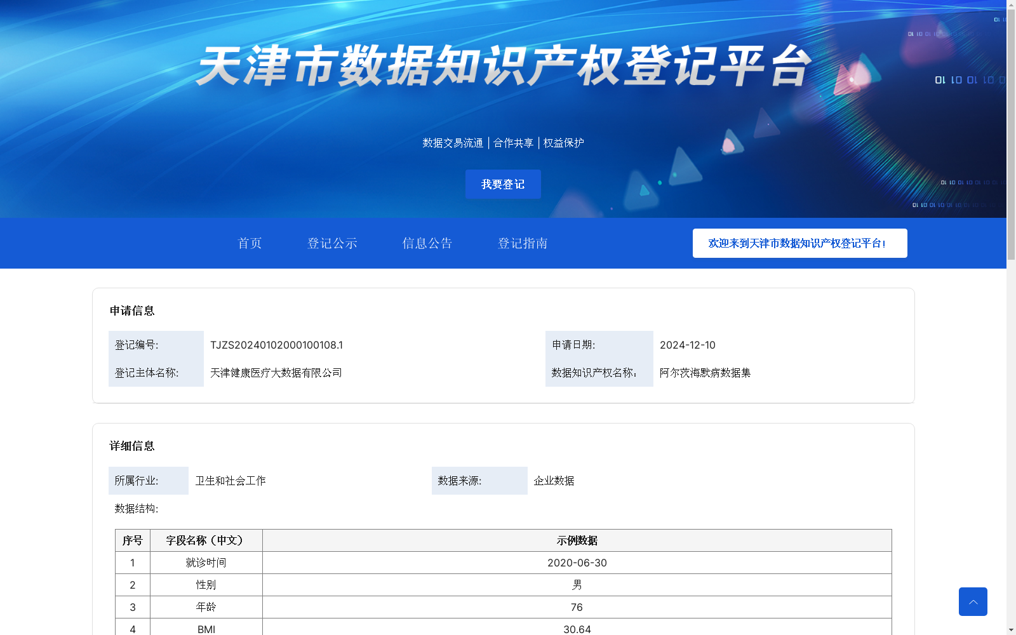The width and height of the screenshot is (1016, 635).
Task: Click the scrollbar down arrow
Action: pos(1011,631)
